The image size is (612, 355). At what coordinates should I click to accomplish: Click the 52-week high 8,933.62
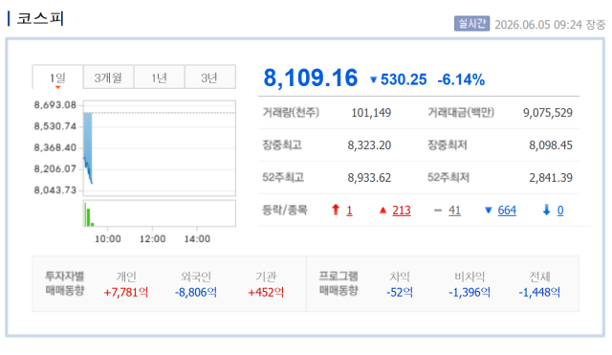(x=369, y=178)
